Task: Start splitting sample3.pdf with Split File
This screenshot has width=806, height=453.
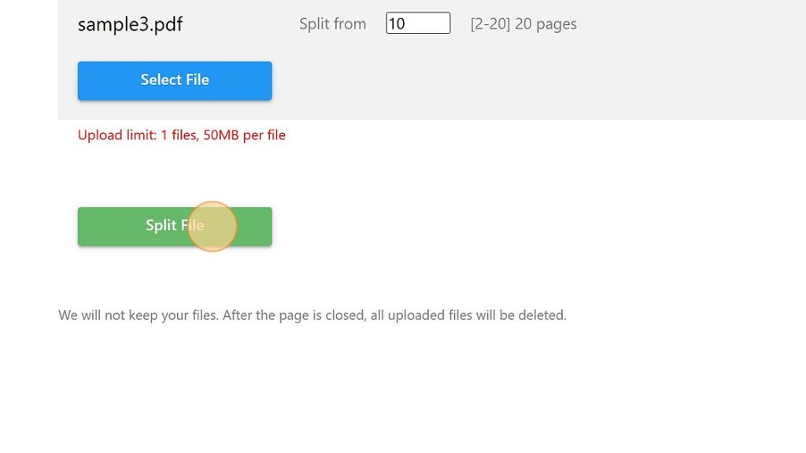Action: (175, 226)
